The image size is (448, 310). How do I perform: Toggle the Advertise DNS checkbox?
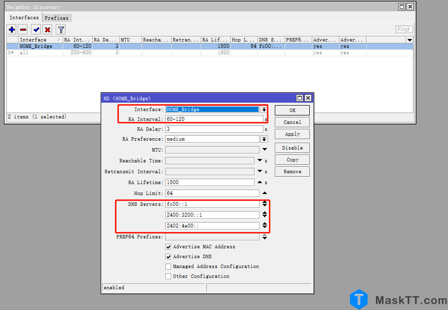pos(168,257)
